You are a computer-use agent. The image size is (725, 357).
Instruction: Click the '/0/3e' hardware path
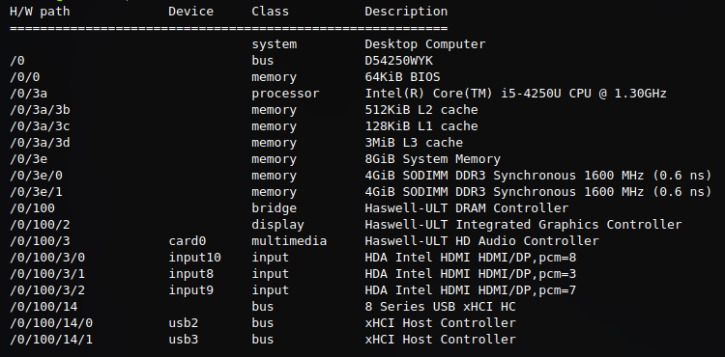29,159
